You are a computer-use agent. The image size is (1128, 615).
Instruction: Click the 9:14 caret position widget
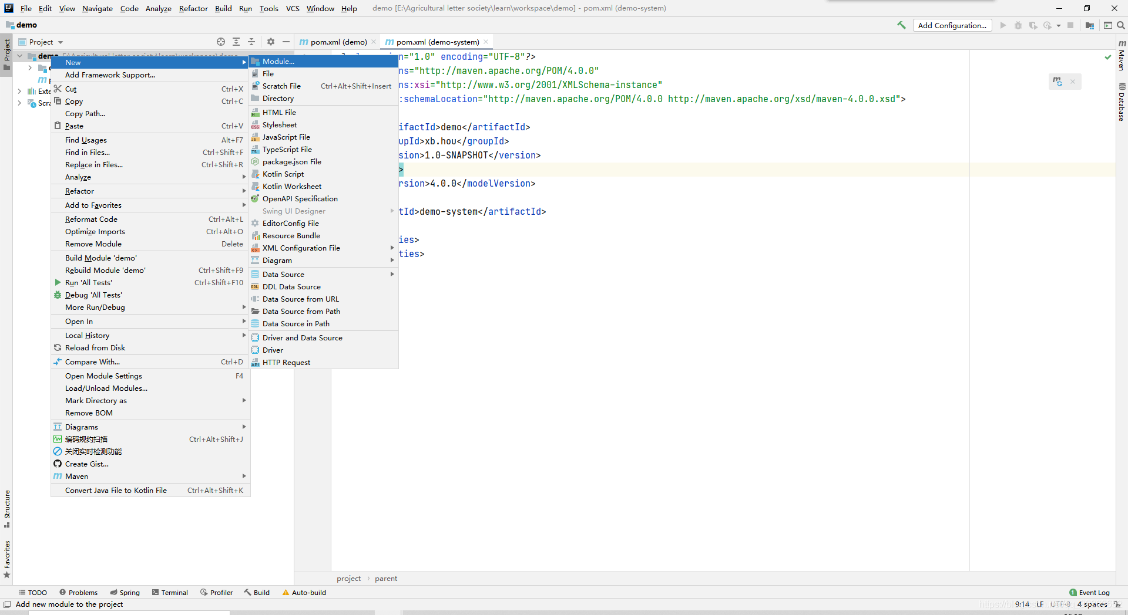point(1022,604)
